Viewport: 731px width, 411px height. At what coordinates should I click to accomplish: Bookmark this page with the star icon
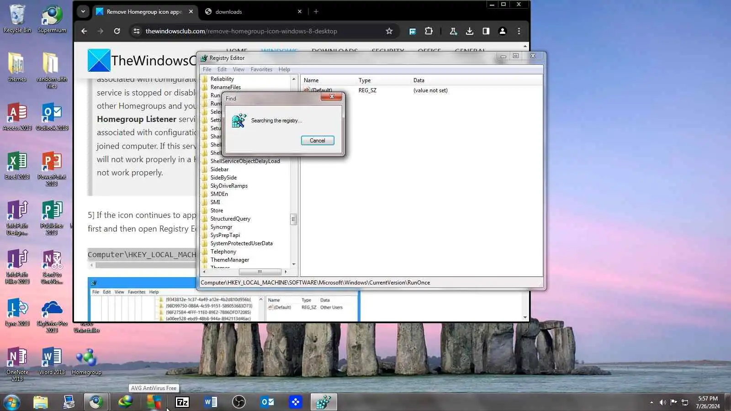[389, 31]
